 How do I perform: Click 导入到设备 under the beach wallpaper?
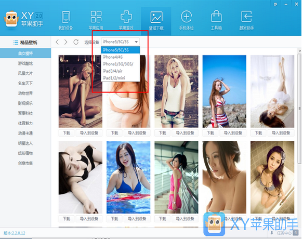tap(233, 133)
